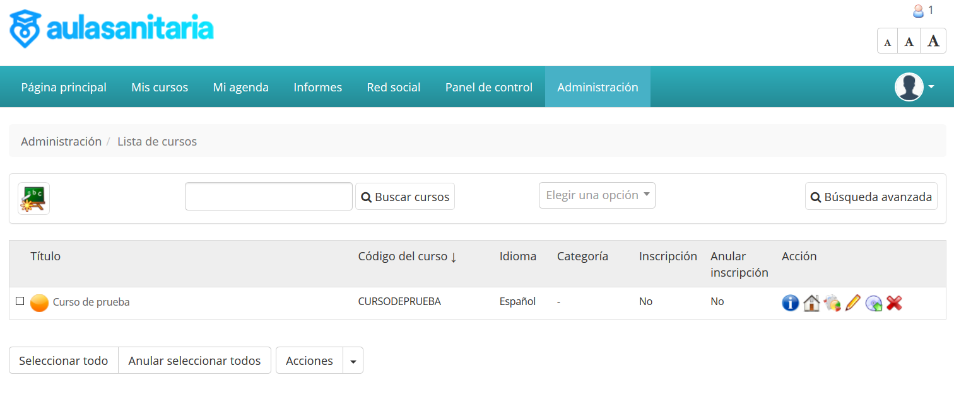Check the Curso de prueba row checkbox
The image size is (954, 409).
point(20,301)
